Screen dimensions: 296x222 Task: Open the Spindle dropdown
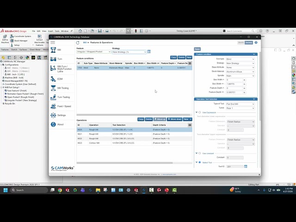240,76
